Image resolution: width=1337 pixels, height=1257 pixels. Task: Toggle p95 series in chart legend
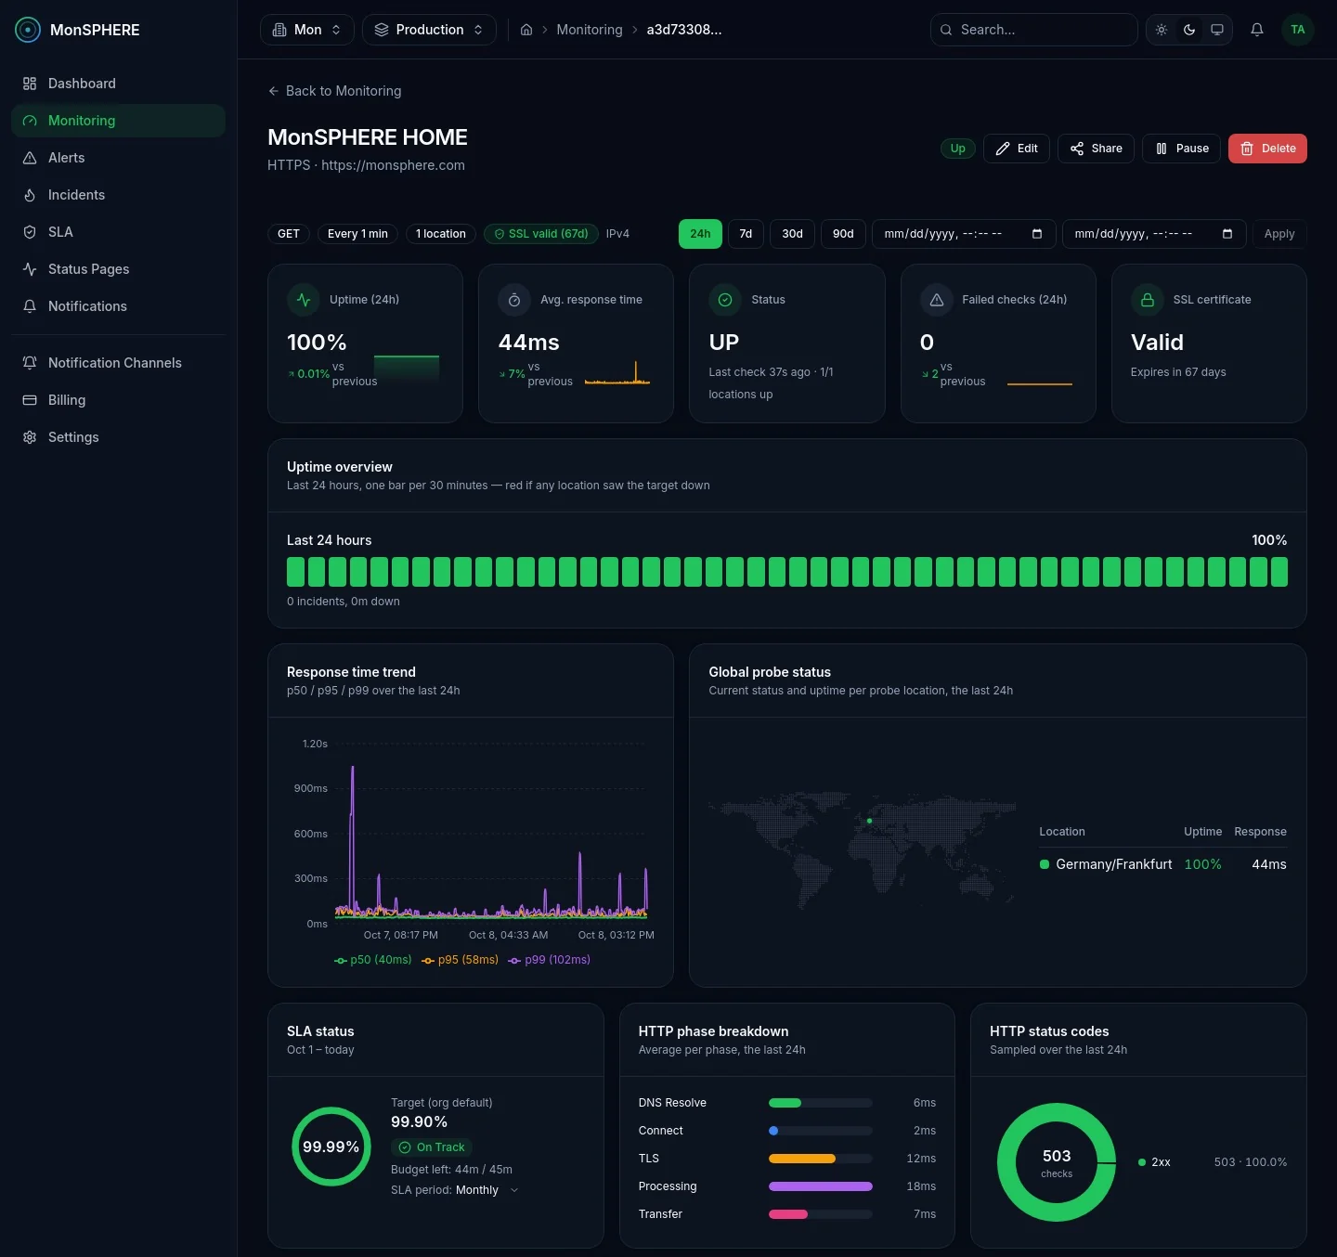coord(460,960)
